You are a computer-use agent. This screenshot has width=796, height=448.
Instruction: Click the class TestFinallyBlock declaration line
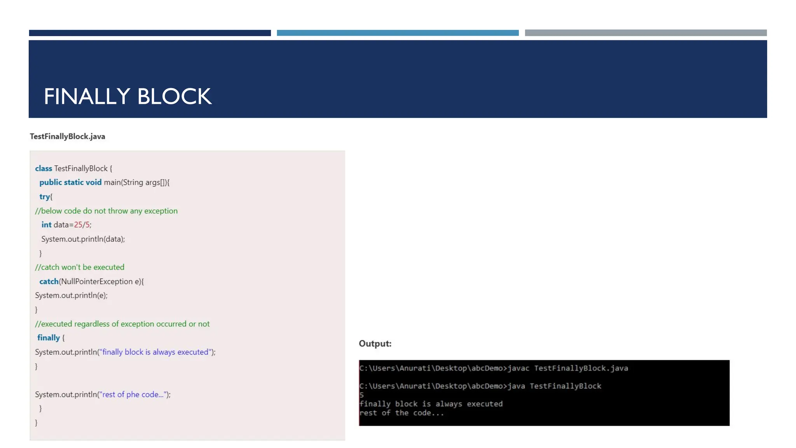click(73, 168)
